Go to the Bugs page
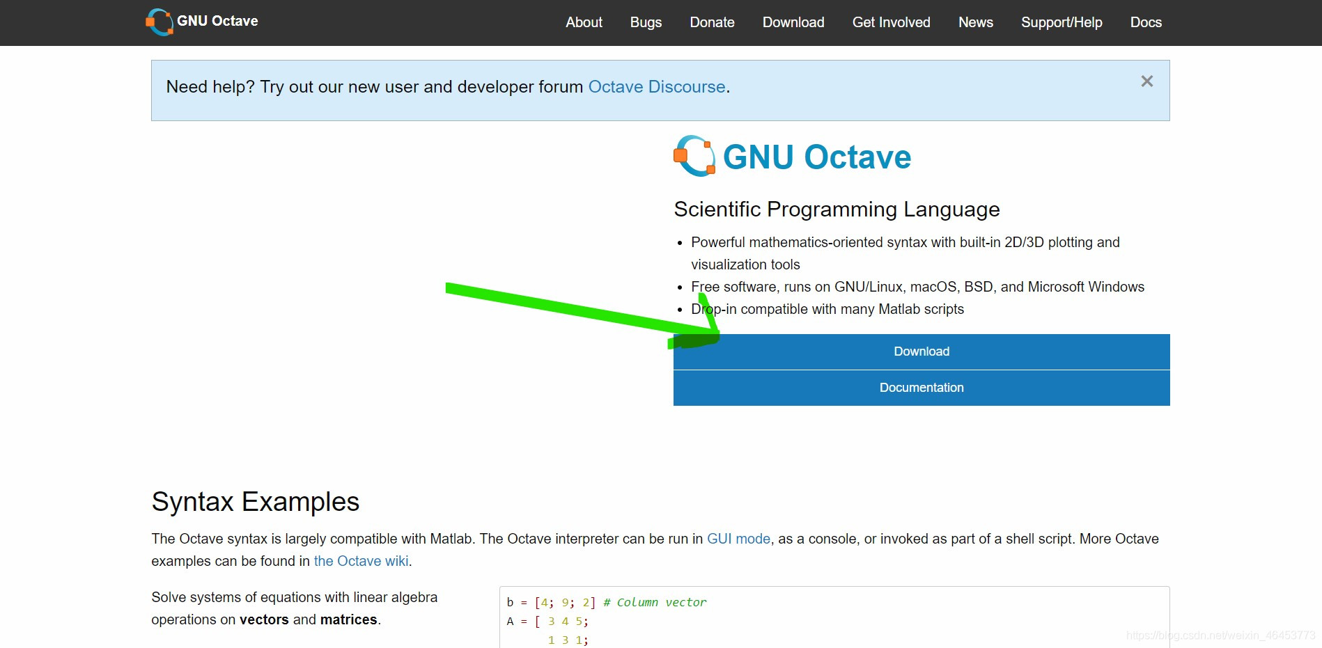Viewport: 1322px width, 648px height. pyautogui.click(x=646, y=22)
